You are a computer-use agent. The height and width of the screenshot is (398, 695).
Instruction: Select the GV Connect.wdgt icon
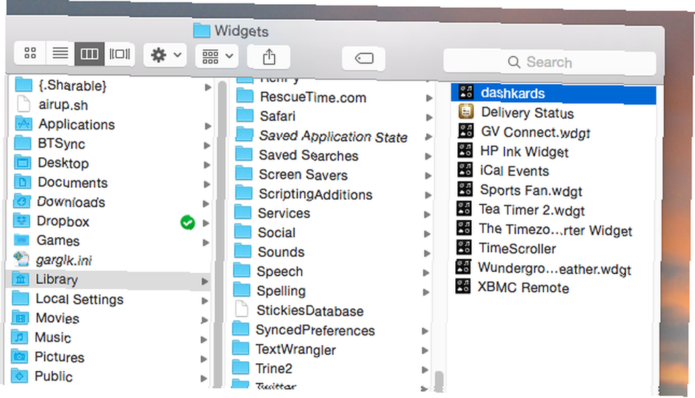[466, 131]
